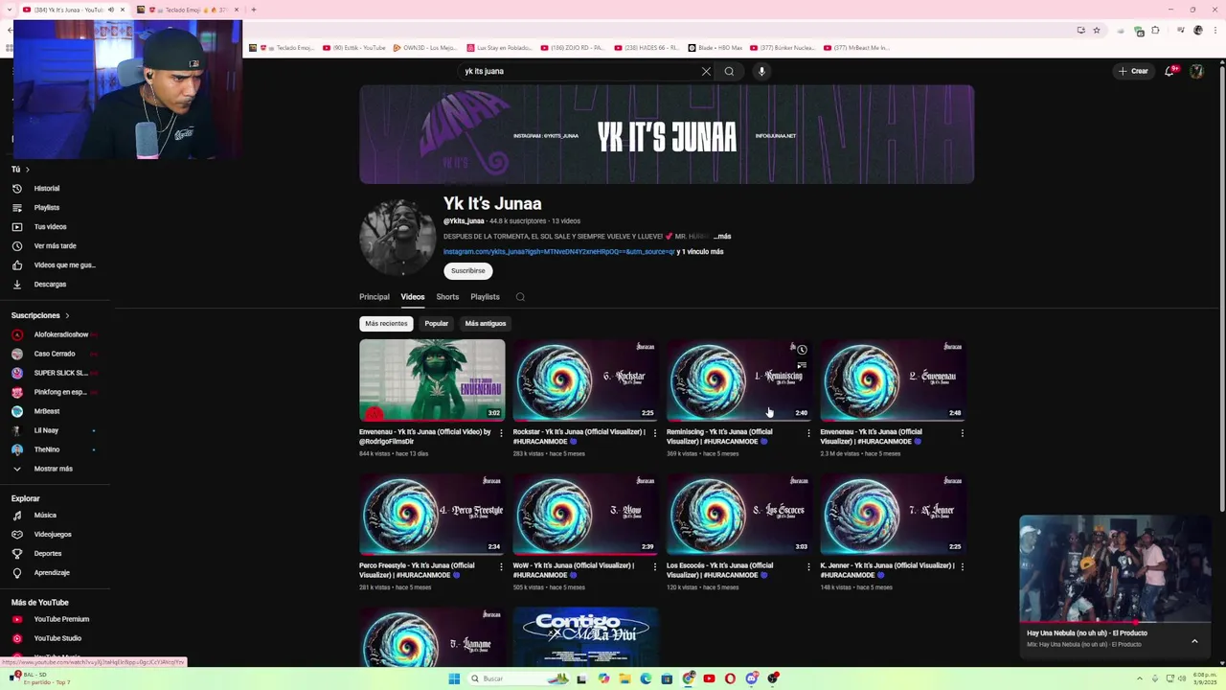Play the Envenenau Official Video thumbnail
This screenshot has width=1226, height=690.
432,380
